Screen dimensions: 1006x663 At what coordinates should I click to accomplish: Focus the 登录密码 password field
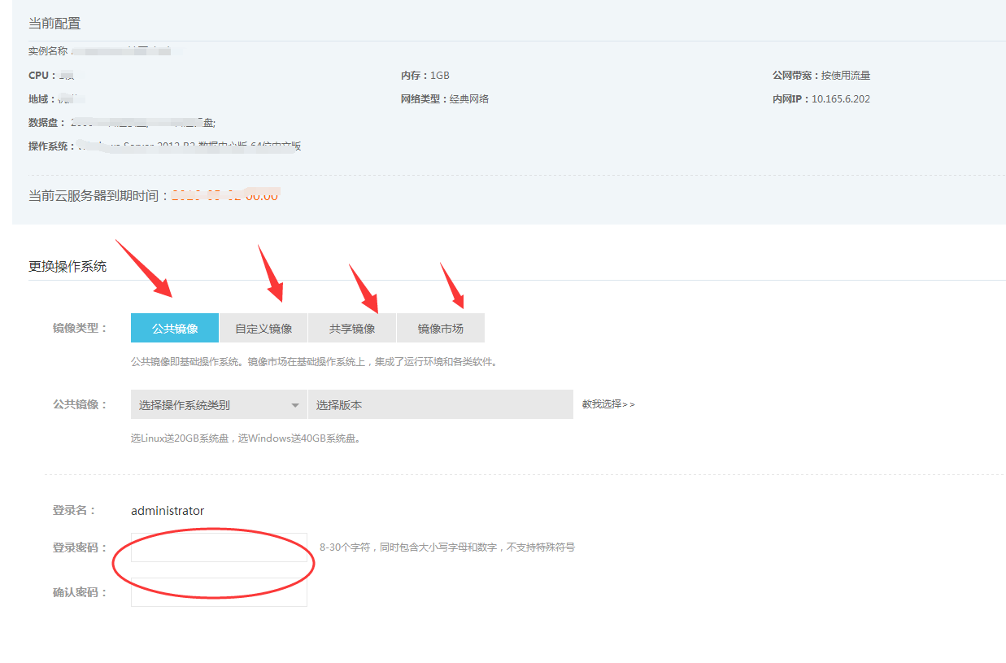pyautogui.click(x=219, y=547)
